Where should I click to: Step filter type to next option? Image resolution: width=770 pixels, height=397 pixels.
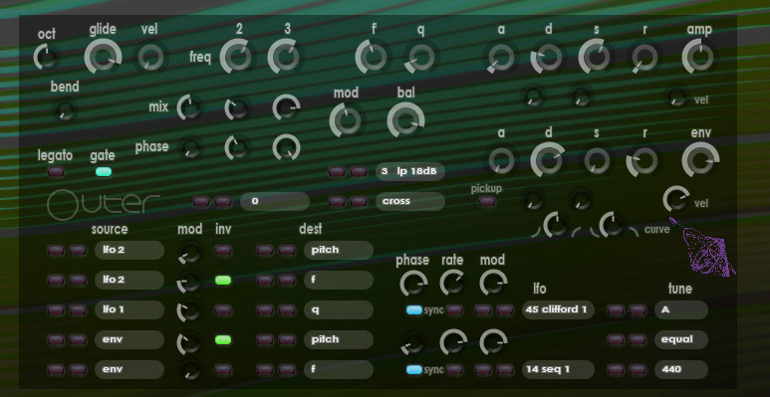[359, 172]
